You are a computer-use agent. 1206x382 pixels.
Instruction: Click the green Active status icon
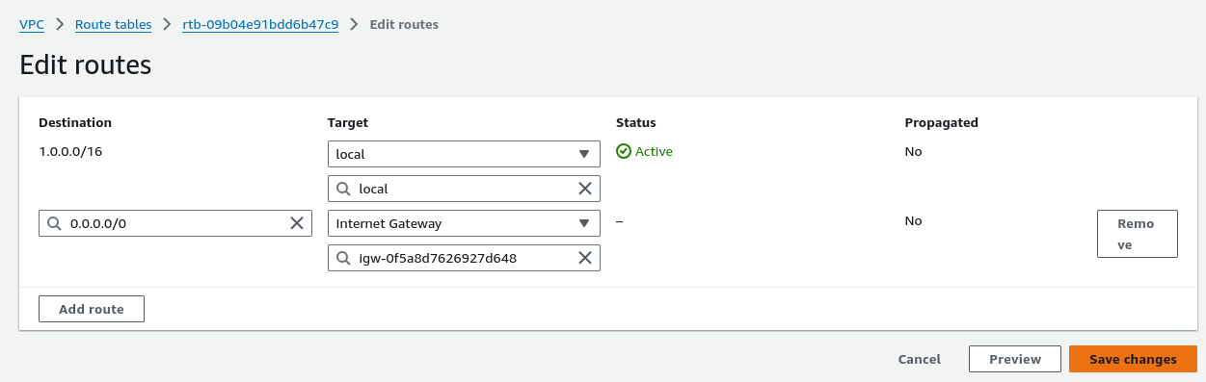(624, 151)
